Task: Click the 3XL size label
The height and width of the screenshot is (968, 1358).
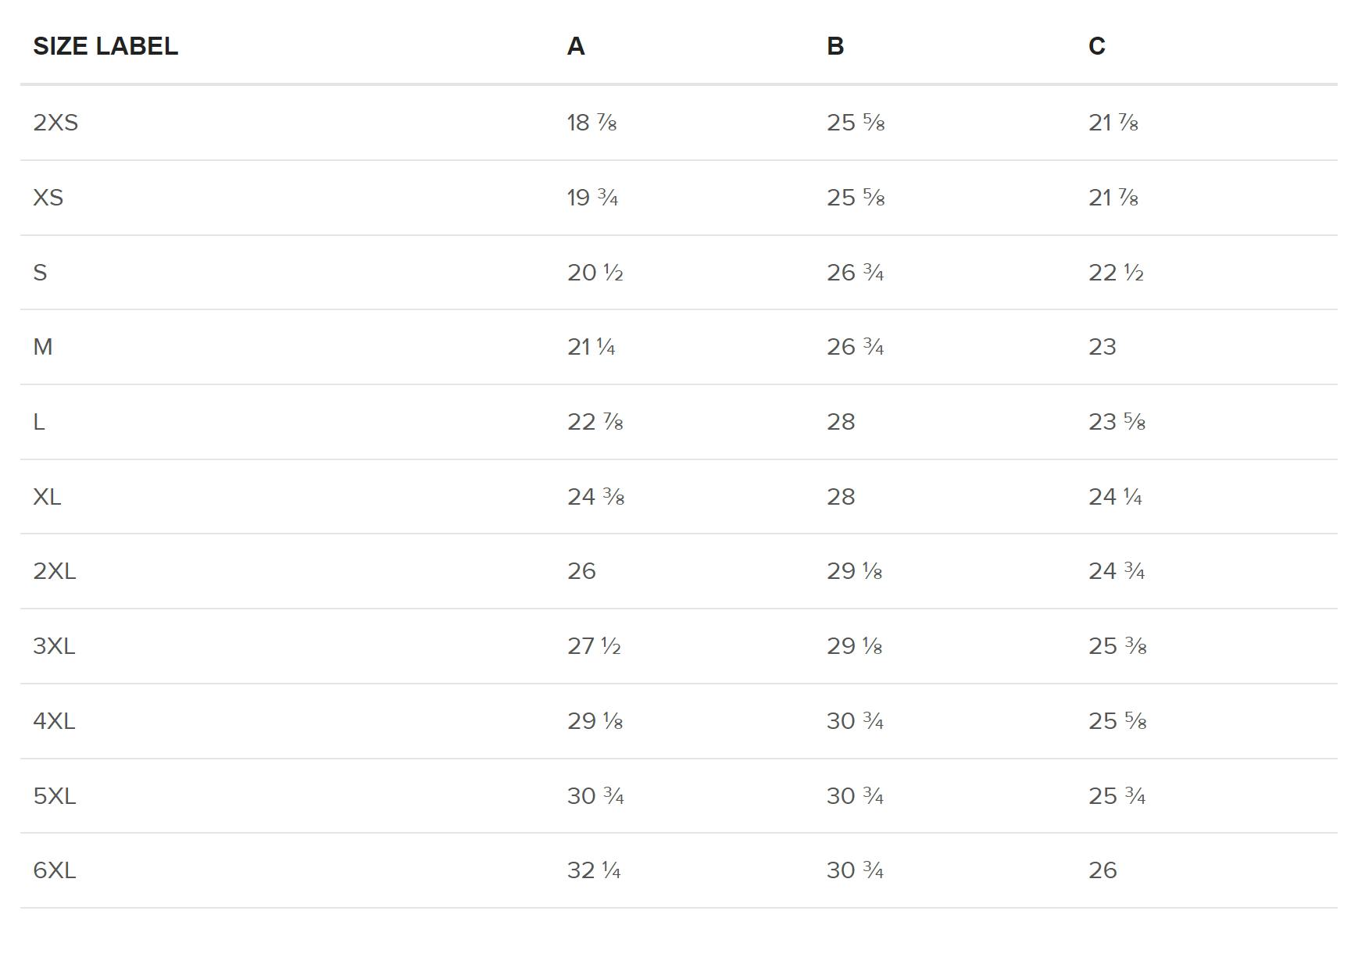Action: tap(54, 646)
